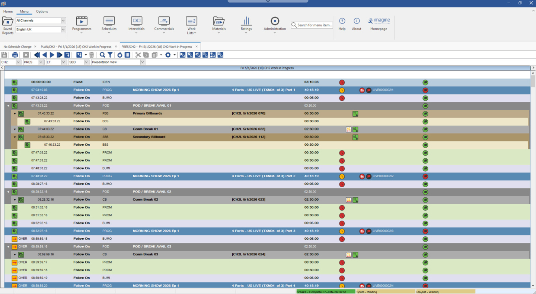The width and height of the screenshot is (536, 294).
Task: Open the Commercials menu
Action: click(164, 25)
